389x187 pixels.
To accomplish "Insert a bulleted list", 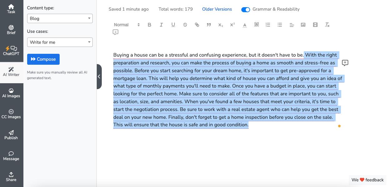I will click(x=280, y=25).
